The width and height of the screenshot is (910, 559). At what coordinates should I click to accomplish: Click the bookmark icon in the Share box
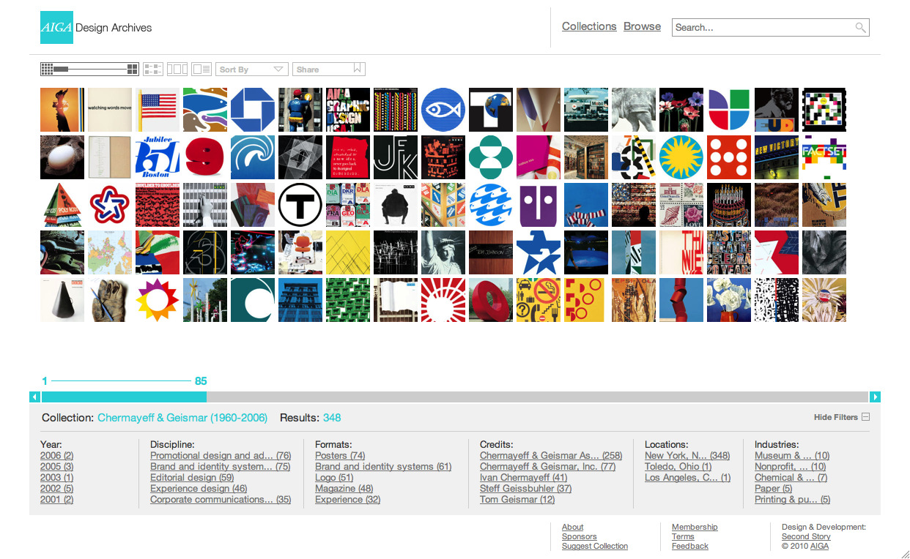(x=358, y=69)
